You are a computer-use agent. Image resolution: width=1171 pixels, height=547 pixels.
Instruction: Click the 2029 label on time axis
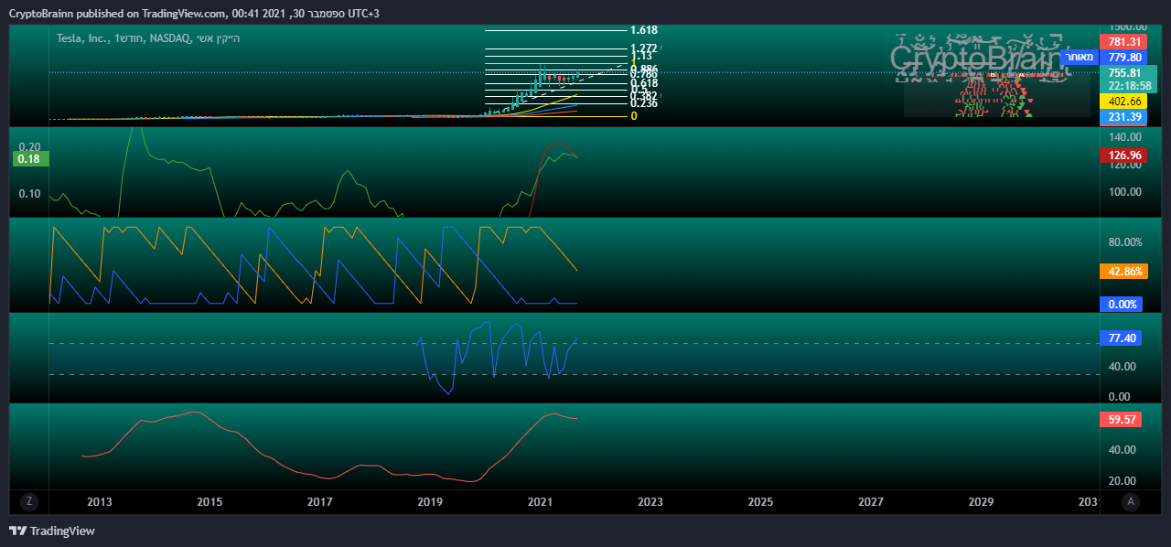click(x=981, y=502)
